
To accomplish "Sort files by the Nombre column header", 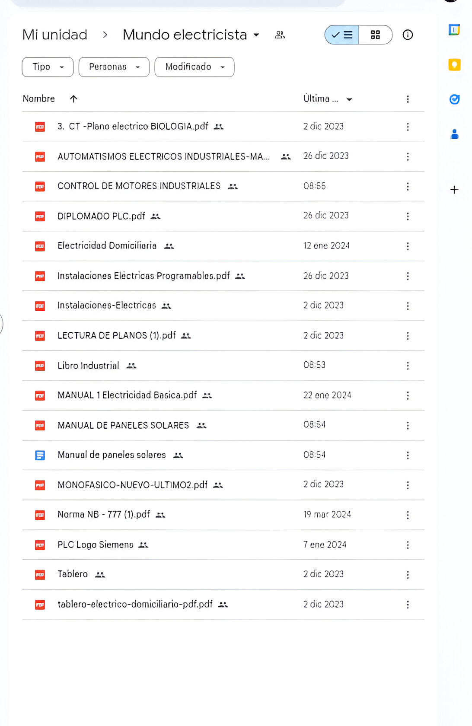I will [39, 99].
